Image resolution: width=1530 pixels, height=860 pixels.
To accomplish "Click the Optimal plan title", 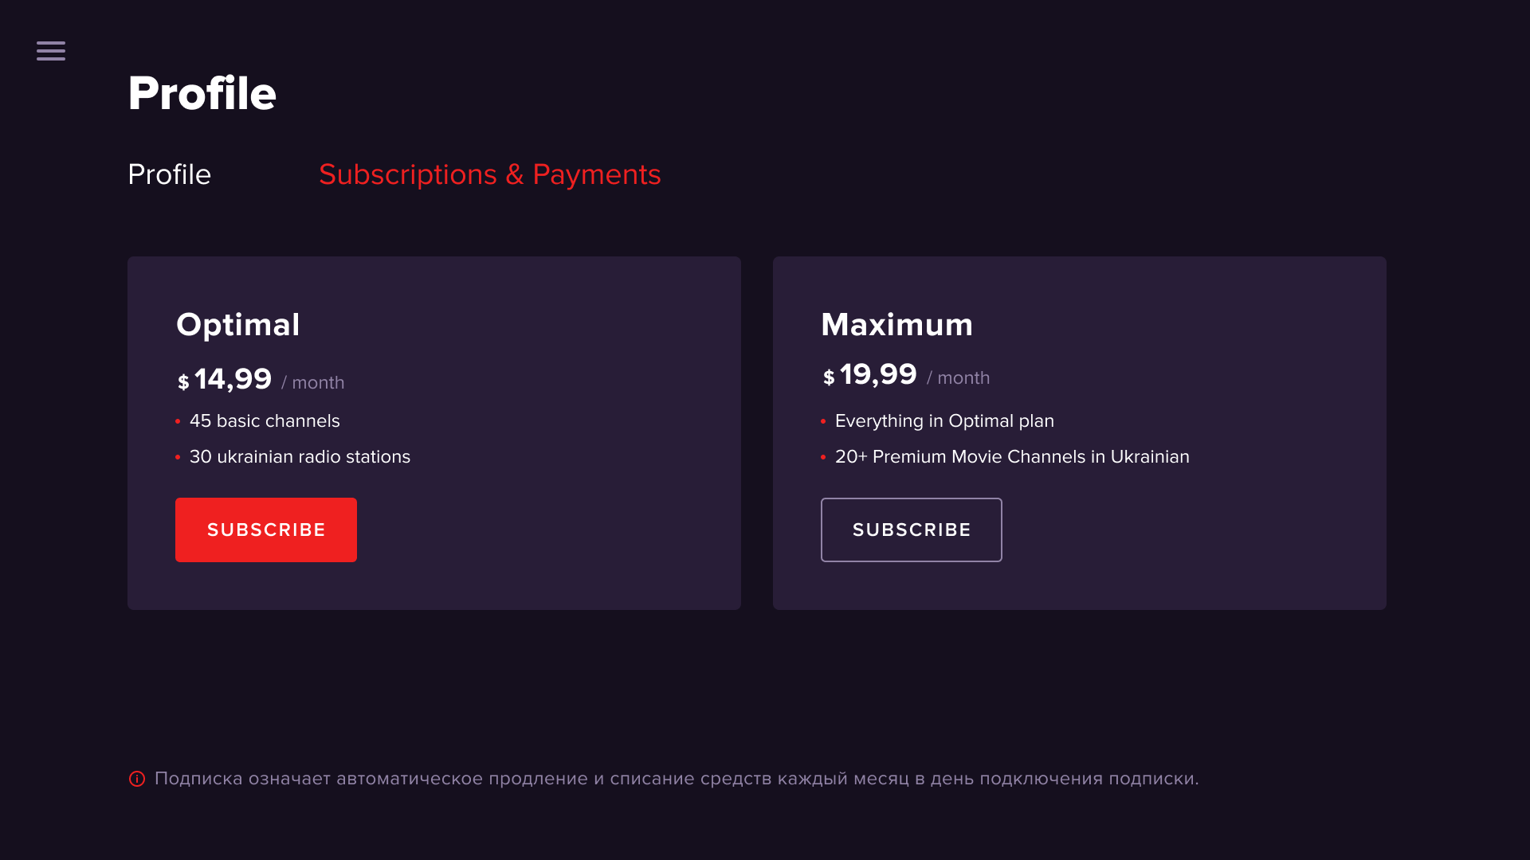I will (237, 325).
